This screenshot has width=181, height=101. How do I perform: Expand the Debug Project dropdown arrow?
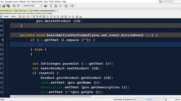(x=69, y=6)
